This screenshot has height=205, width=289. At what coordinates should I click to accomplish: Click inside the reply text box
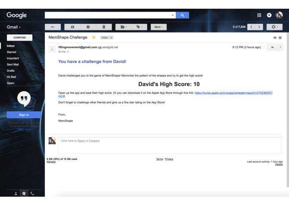click(170, 145)
